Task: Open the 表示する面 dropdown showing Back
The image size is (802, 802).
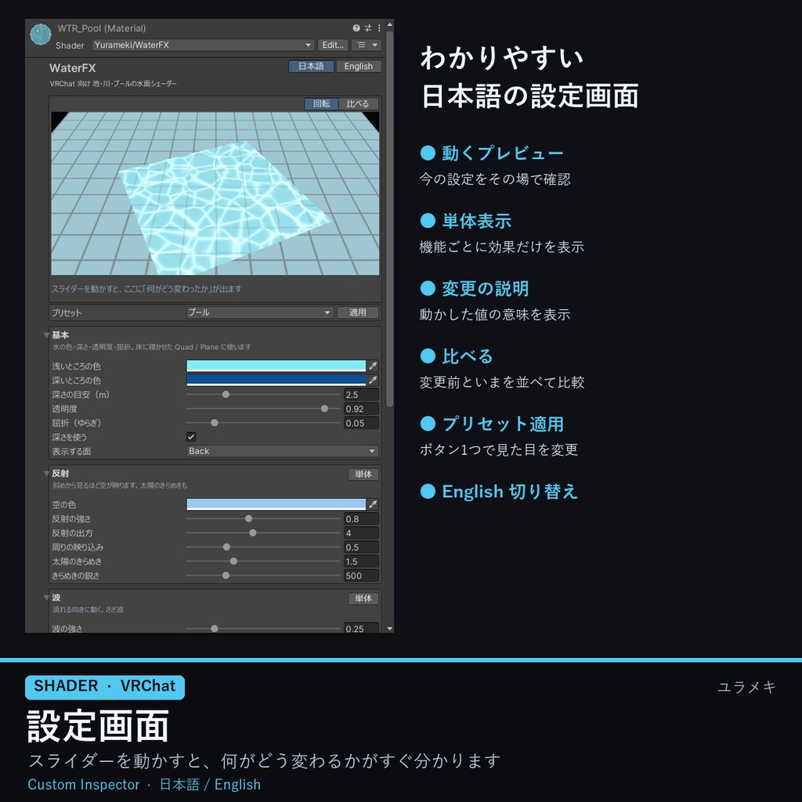Action: click(282, 451)
